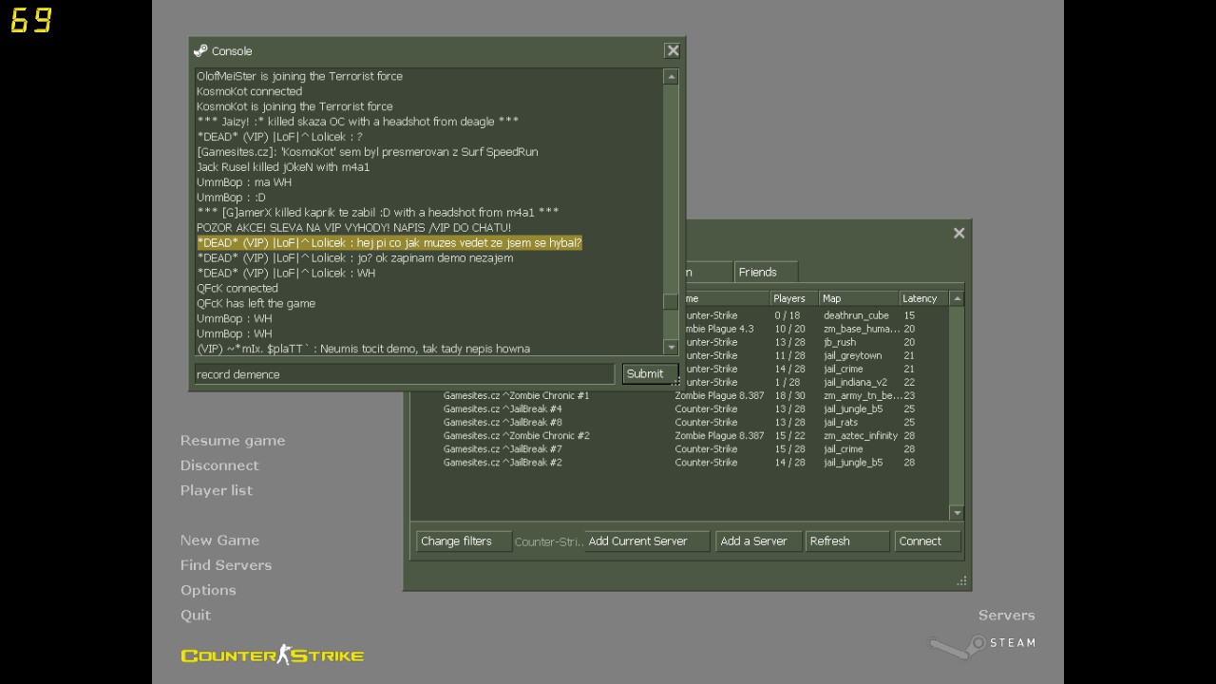Sort servers by Map column

click(x=858, y=298)
